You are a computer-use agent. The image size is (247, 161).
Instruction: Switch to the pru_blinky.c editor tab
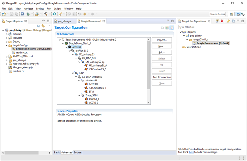pos(64,21)
